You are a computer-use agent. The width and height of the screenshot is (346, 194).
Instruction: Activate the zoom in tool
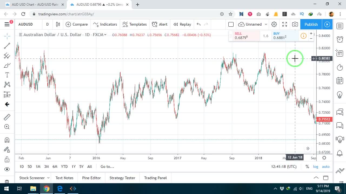tap(7, 127)
